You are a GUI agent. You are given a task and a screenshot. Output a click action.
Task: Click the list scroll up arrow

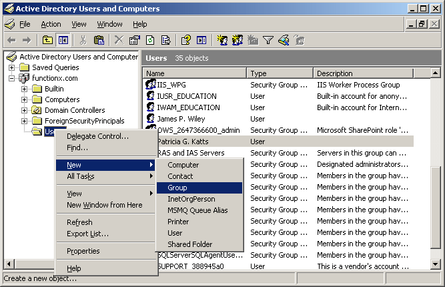click(435, 73)
